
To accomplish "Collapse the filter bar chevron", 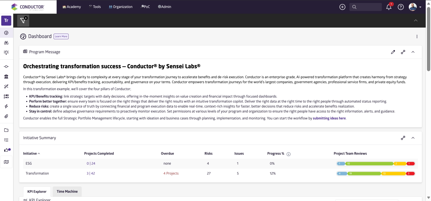I will (416, 21).
